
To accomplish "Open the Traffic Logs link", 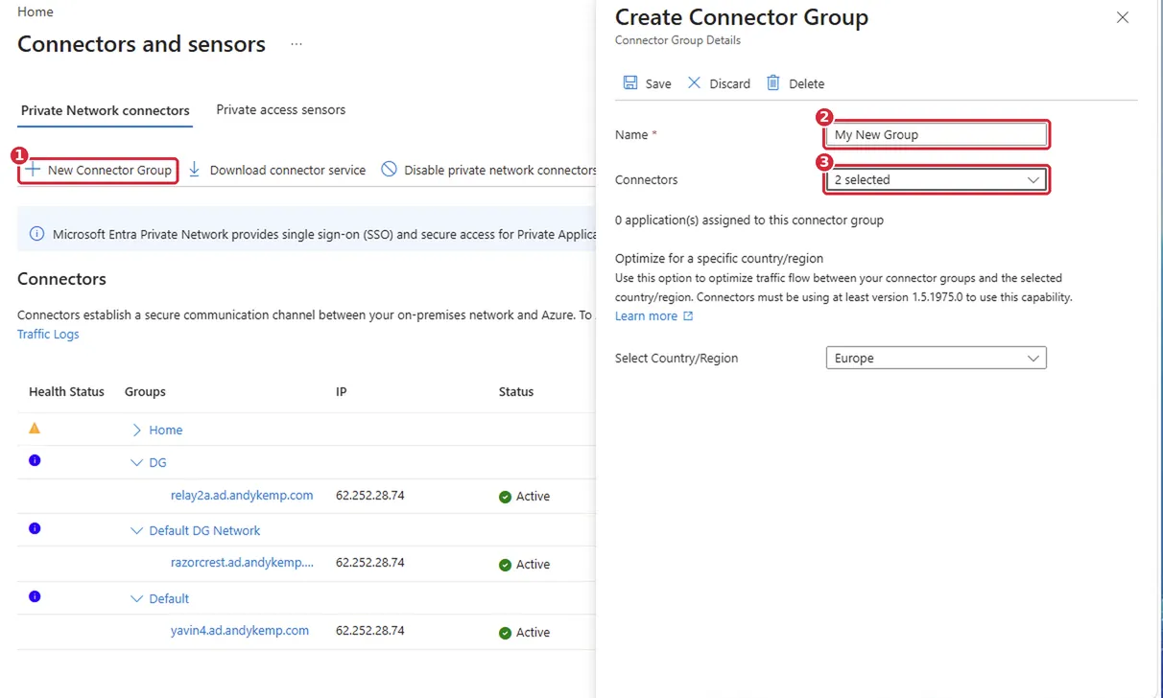I will pyautogui.click(x=48, y=334).
